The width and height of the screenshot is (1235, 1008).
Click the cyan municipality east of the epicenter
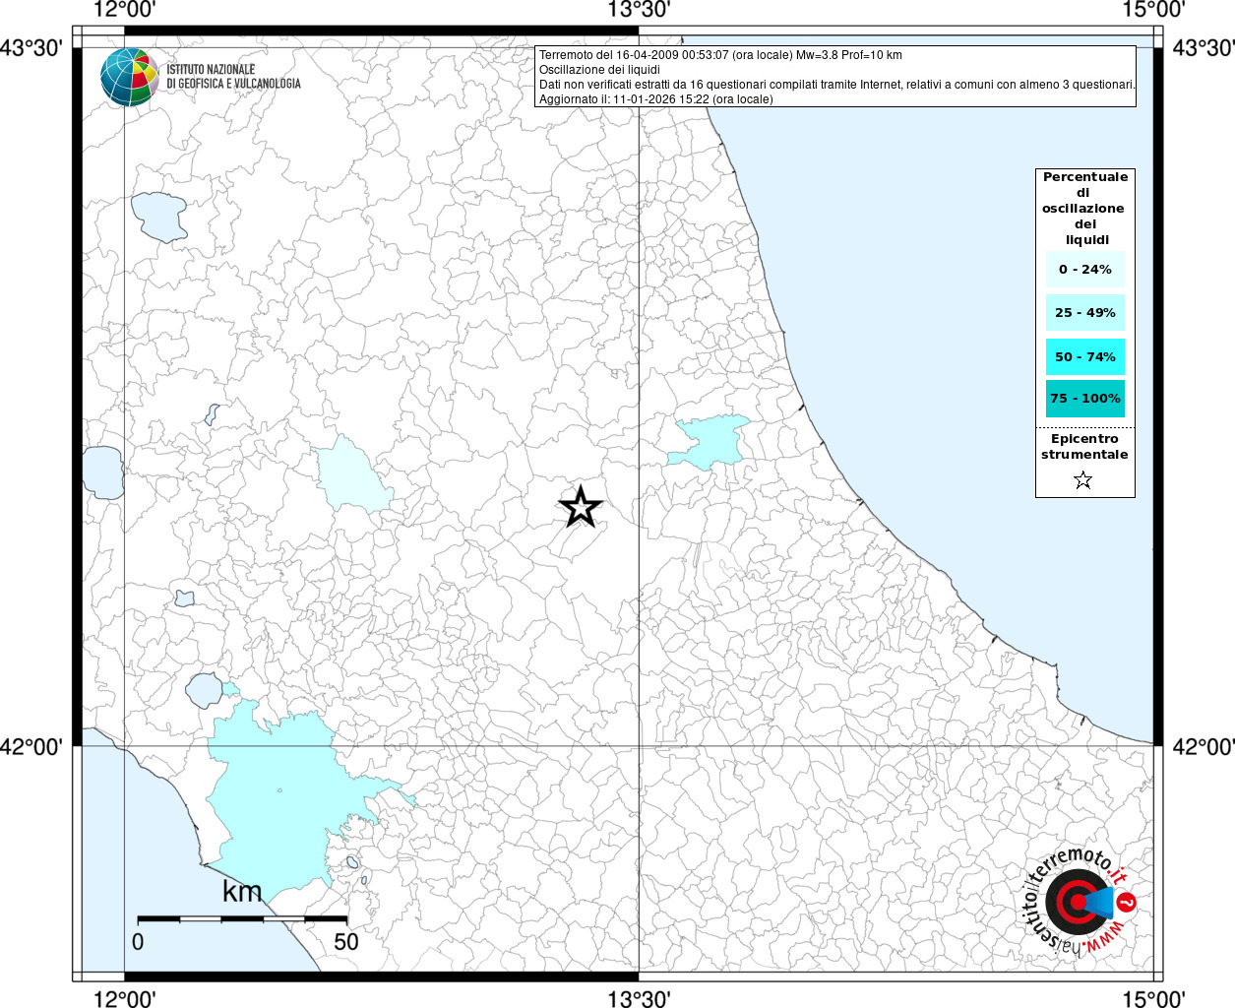click(709, 440)
